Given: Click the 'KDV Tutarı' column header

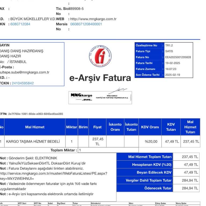Looking at the screenshot, I should 171,127.
